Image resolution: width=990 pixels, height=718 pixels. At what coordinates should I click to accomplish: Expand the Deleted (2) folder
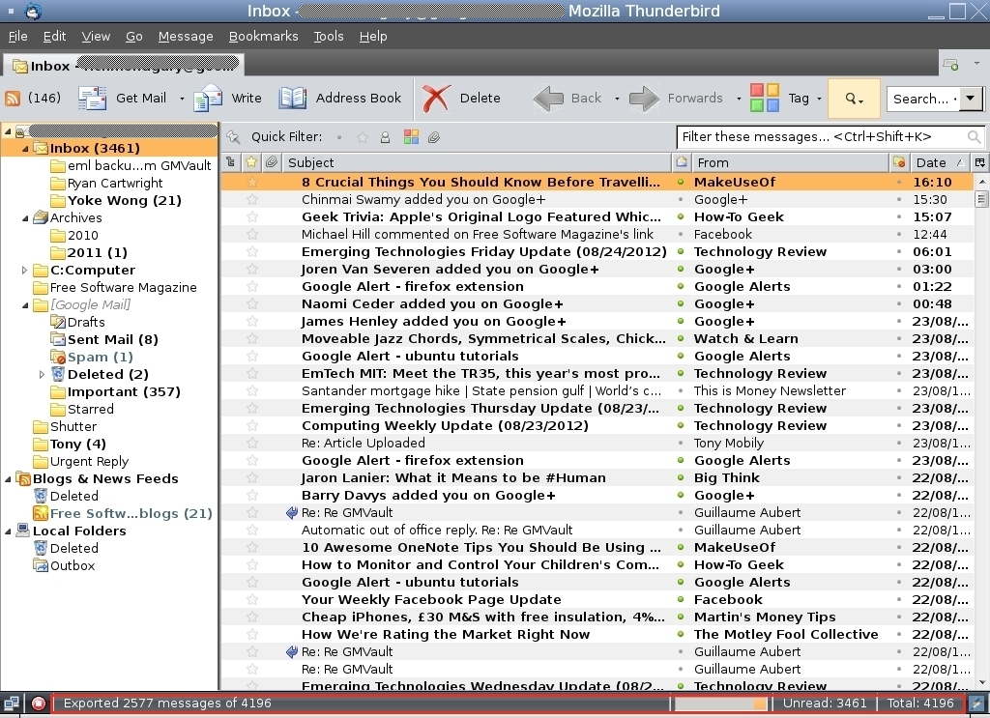(x=42, y=374)
